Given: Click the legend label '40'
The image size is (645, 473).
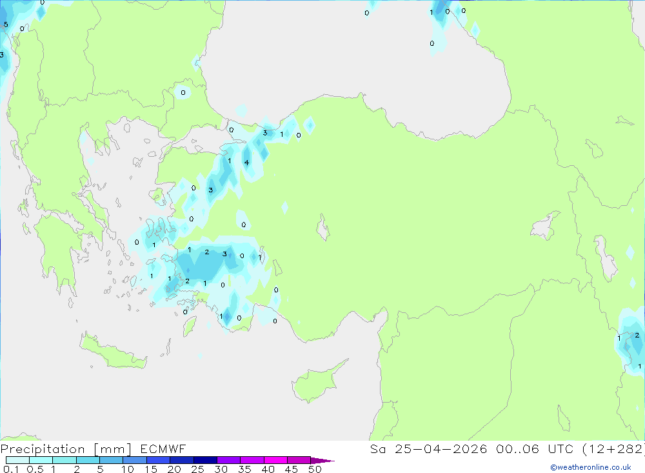Looking at the screenshot, I should point(268,469).
